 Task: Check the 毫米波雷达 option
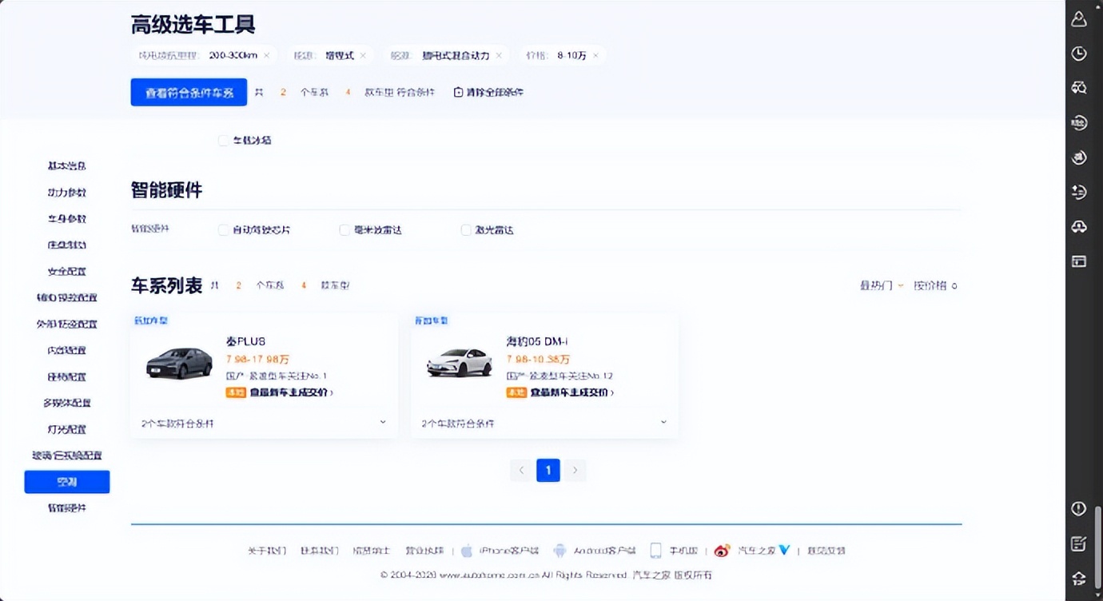(344, 230)
